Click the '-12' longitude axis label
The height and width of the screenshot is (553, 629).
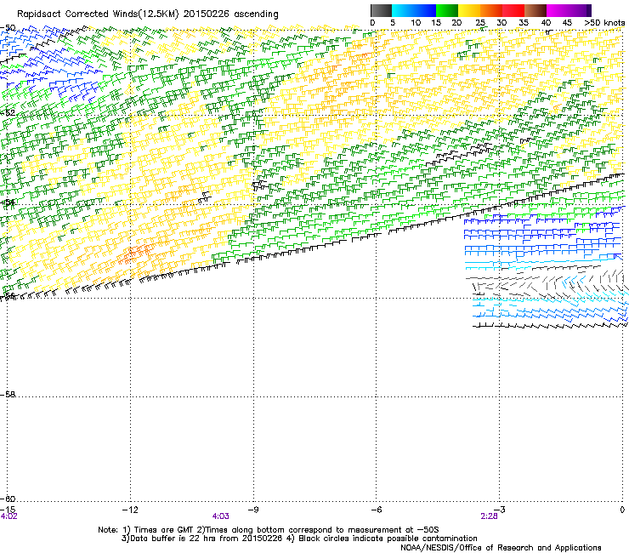click(130, 510)
